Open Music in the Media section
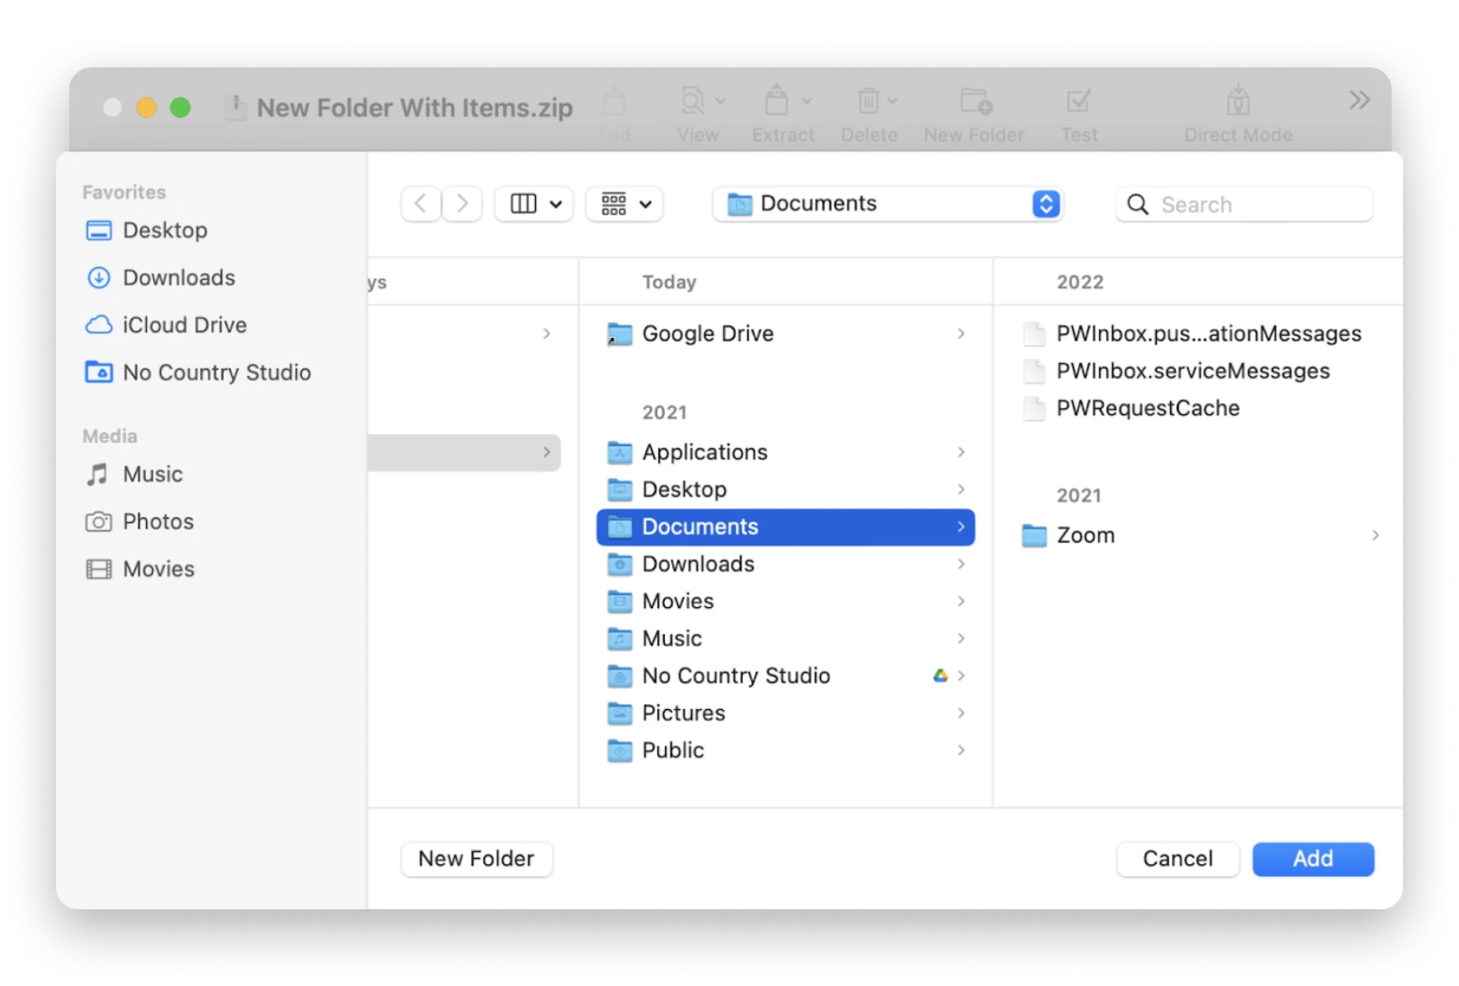 152,474
